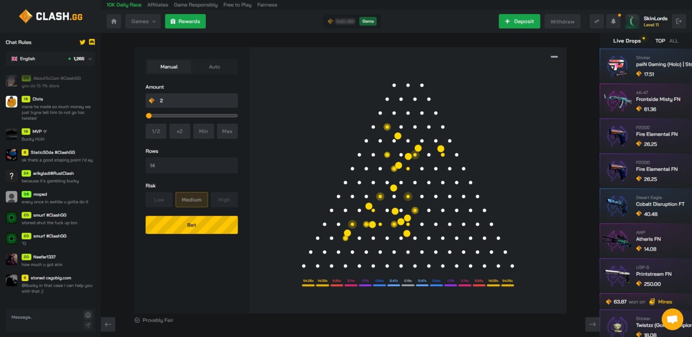Open the notifications bell

point(613,21)
